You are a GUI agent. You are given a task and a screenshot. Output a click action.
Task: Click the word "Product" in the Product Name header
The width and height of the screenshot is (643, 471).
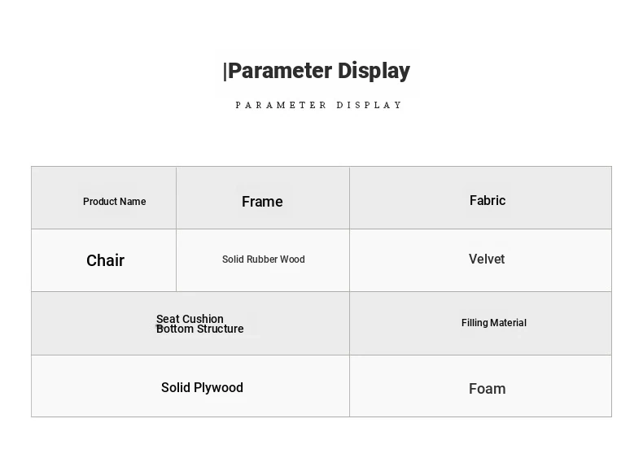[x=100, y=202]
